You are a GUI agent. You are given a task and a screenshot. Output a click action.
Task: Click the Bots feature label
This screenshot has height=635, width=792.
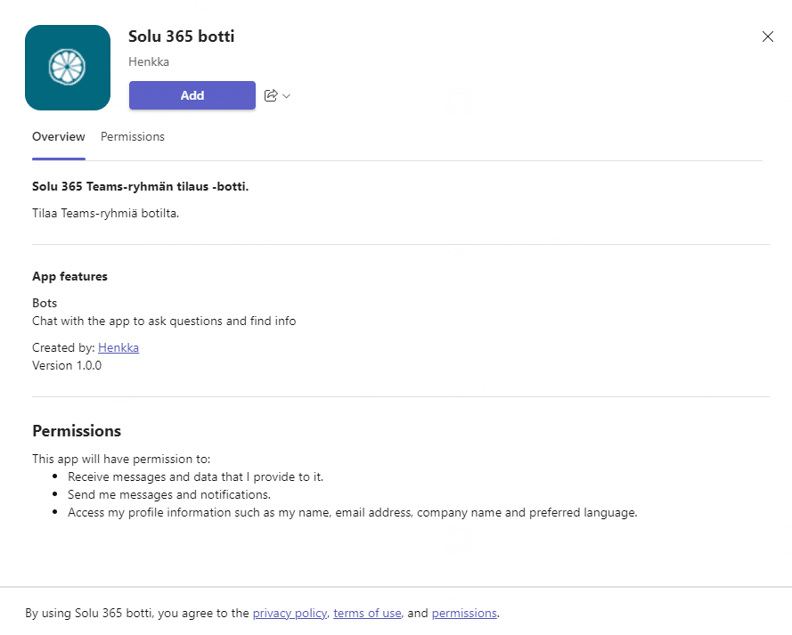[x=44, y=303]
